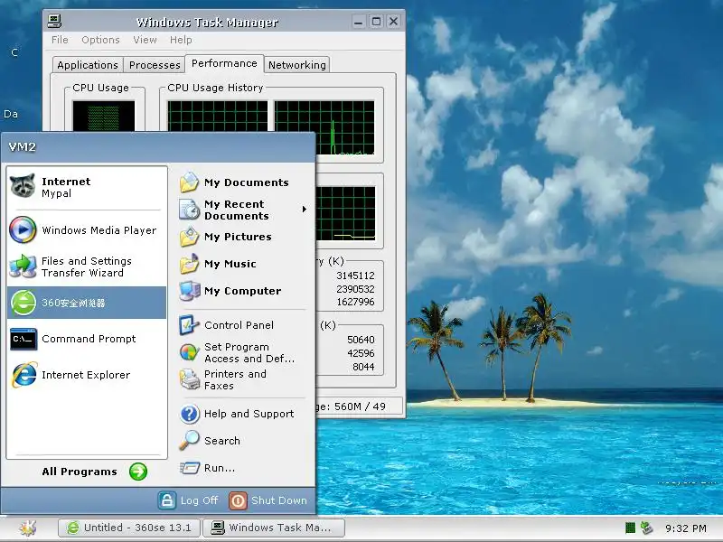Viewport: 723px width, 542px height.
Task: Click the network tray icon
Action: click(x=647, y=528)
